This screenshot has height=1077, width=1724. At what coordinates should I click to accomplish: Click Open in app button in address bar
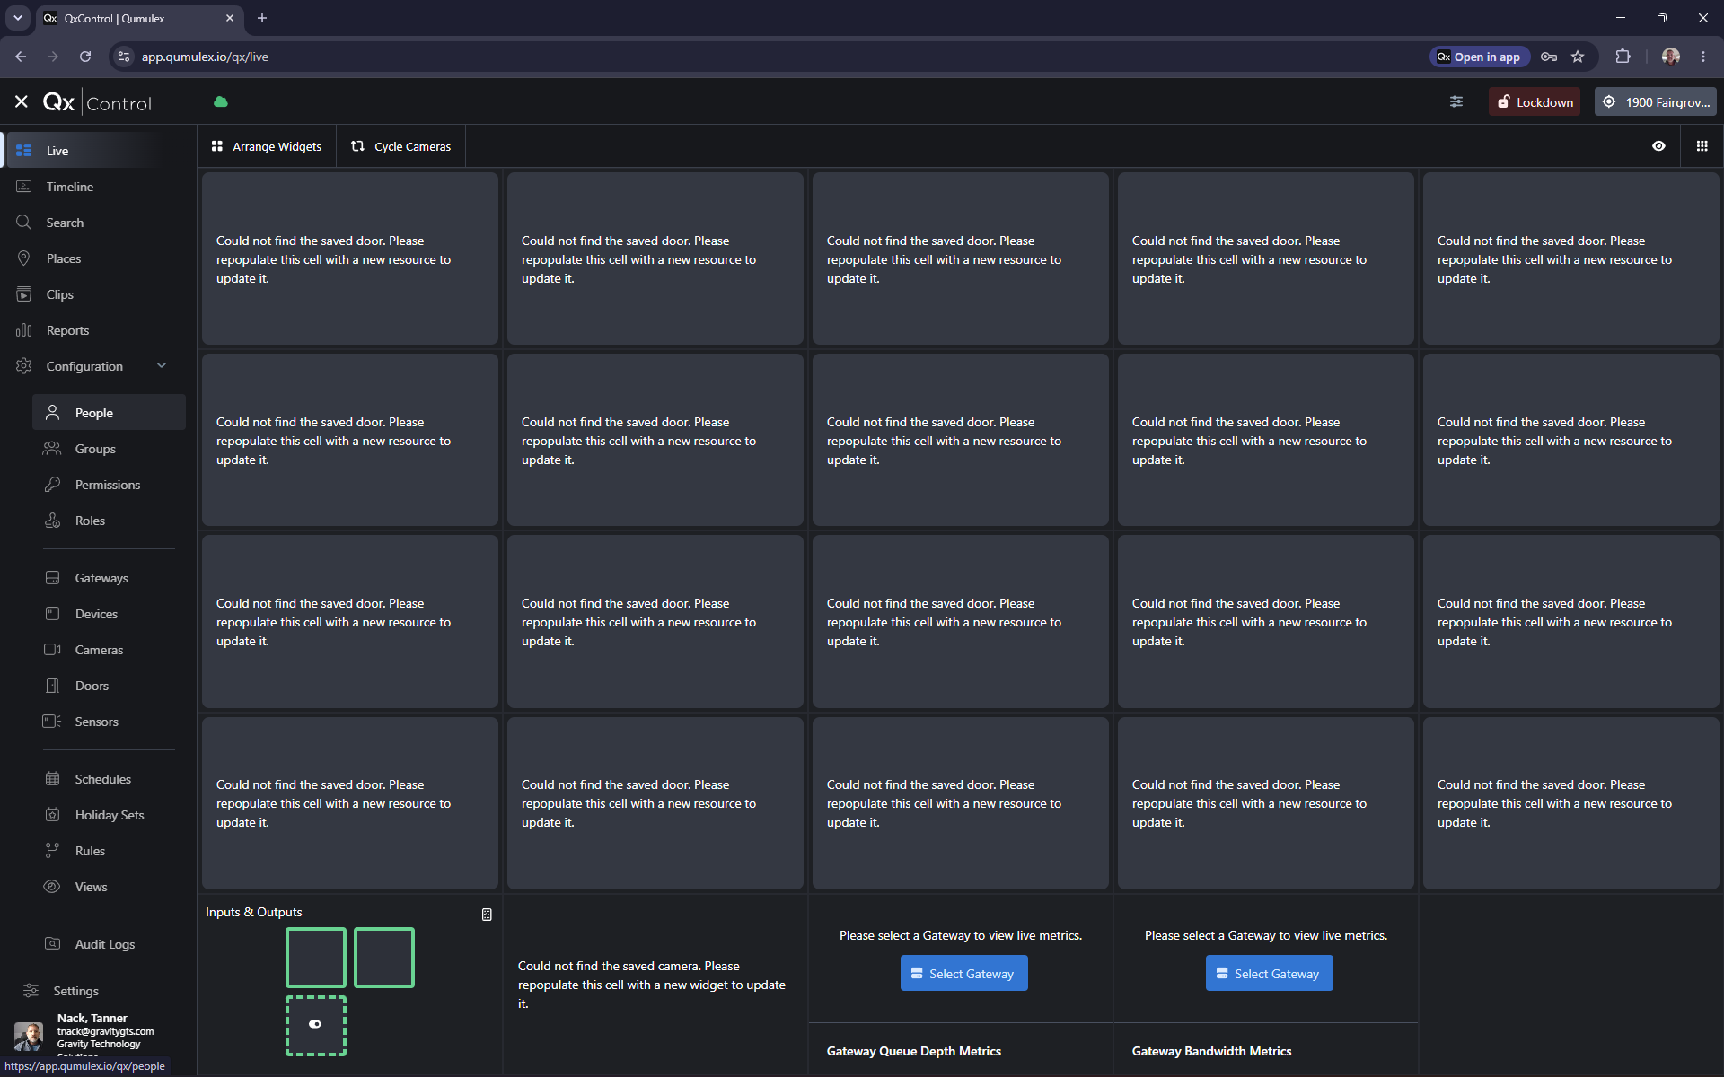point(1480,57)
